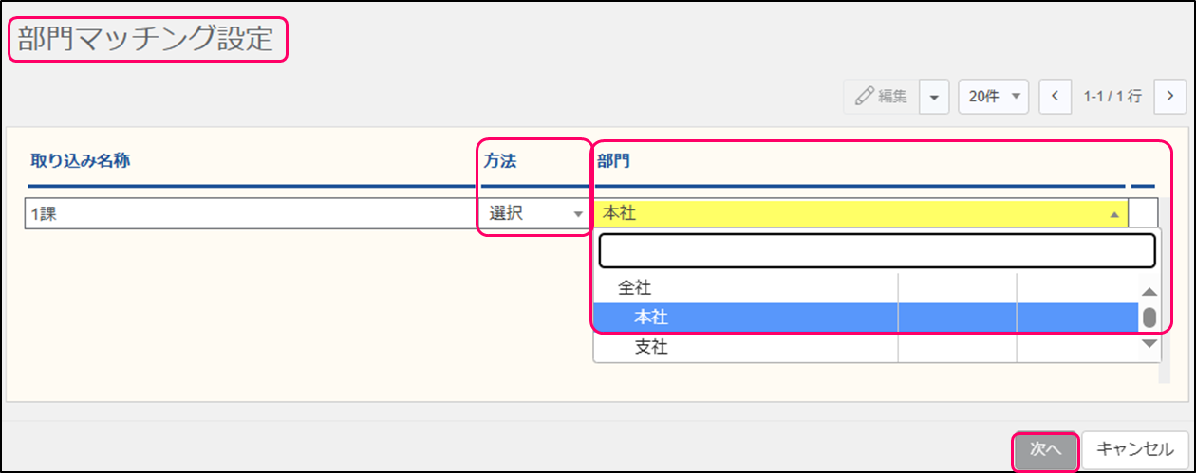Click the 方法 column header
The width and height of the screenshot is (1196, 473).
500,161
